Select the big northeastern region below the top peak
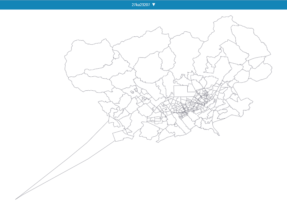This screenshot has width=287, height=205. [251, 42]
